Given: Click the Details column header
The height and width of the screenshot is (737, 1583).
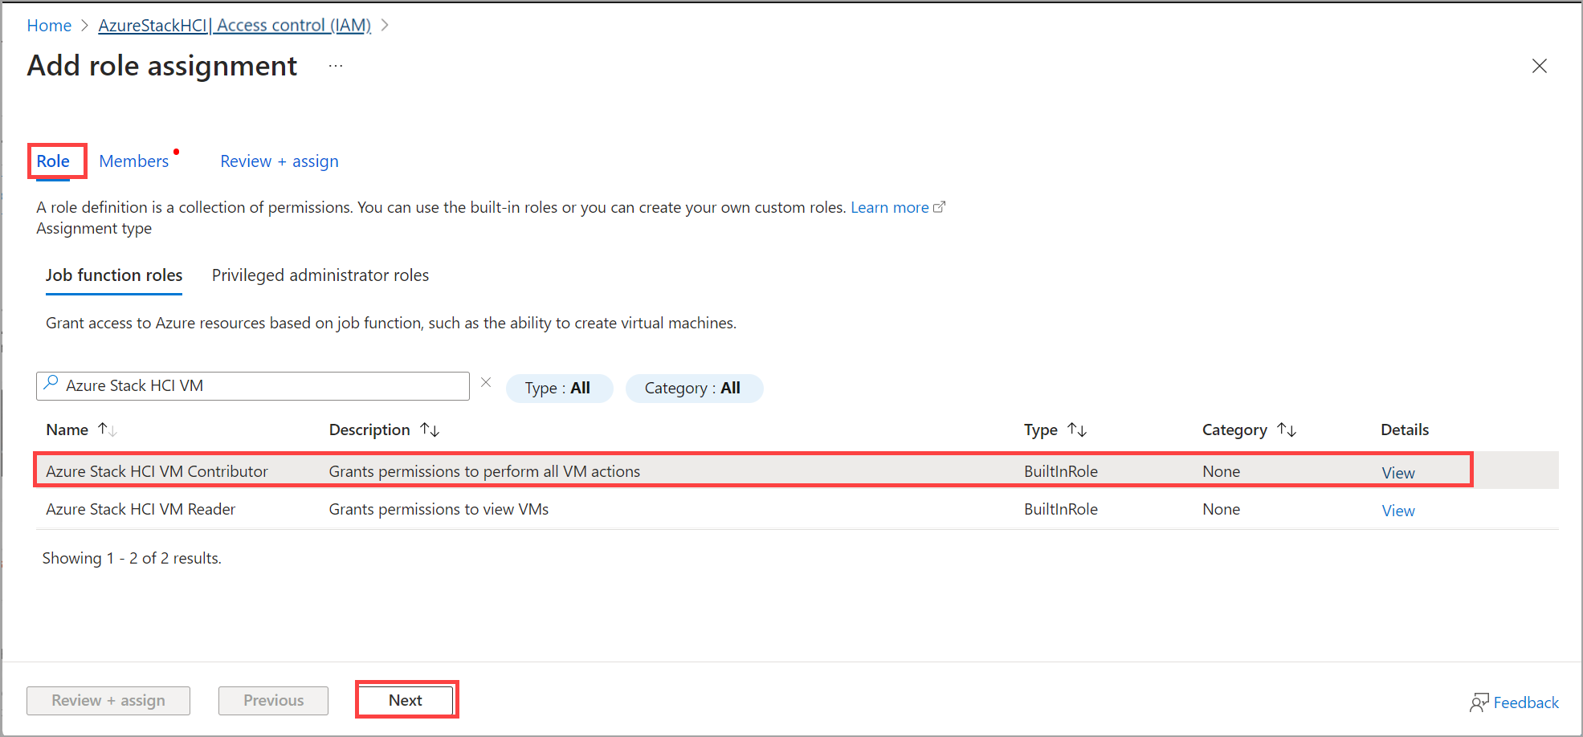Looking at the screenshot, I should click(1405, 430).
